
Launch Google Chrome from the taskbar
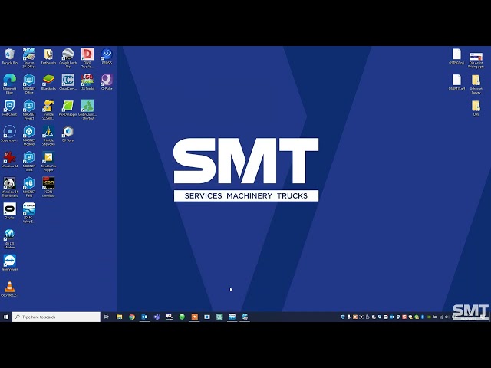132,317
